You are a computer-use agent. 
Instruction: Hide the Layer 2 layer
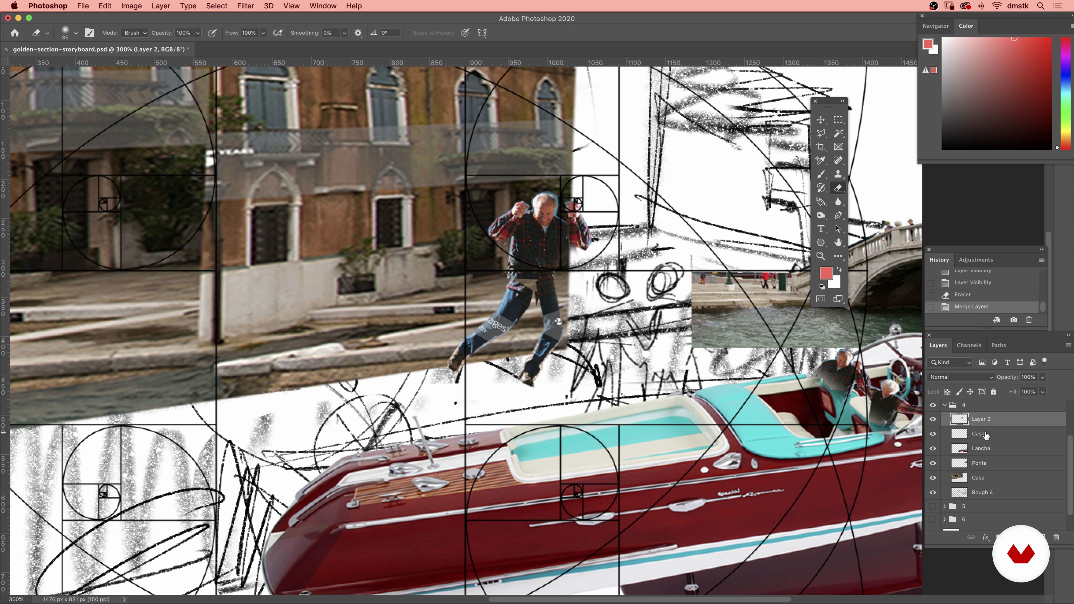pos(933,419)
